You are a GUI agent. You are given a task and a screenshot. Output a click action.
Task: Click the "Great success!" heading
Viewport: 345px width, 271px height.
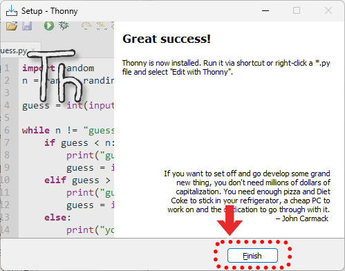[167, 39]
